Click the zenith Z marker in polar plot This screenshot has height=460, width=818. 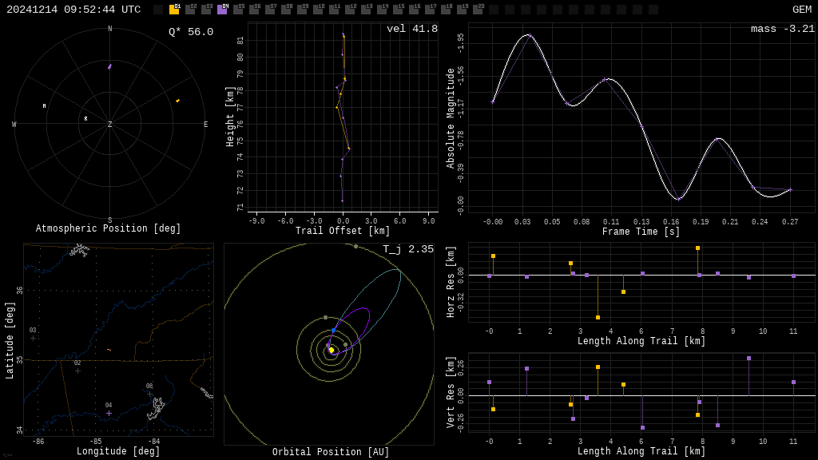tap(110, 125)
